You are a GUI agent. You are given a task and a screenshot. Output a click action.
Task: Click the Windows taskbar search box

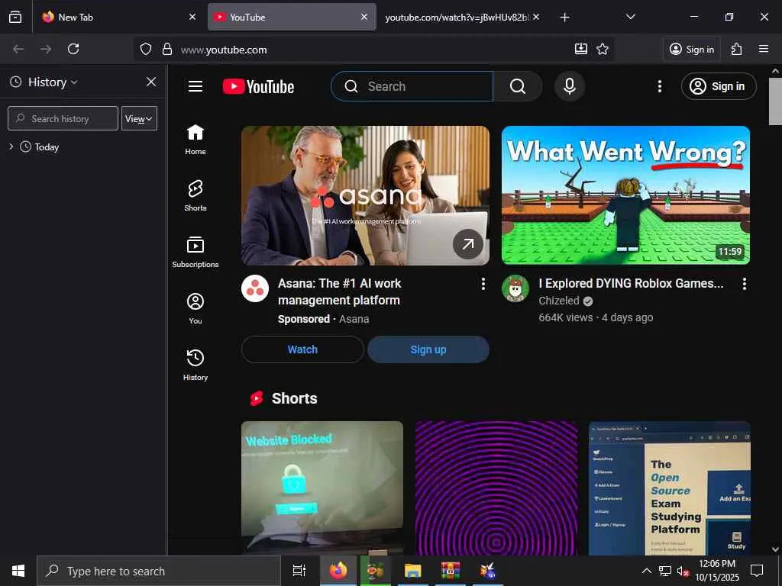[159, 571]
